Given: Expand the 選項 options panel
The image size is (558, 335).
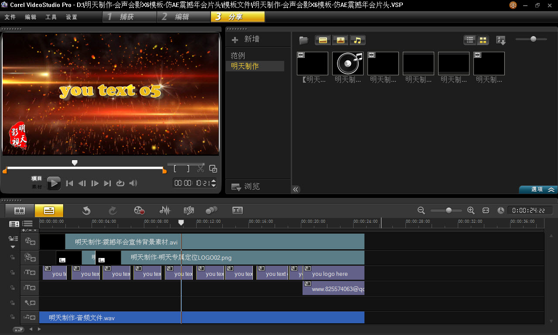Looking at the screenshot, I should (538, 190).
